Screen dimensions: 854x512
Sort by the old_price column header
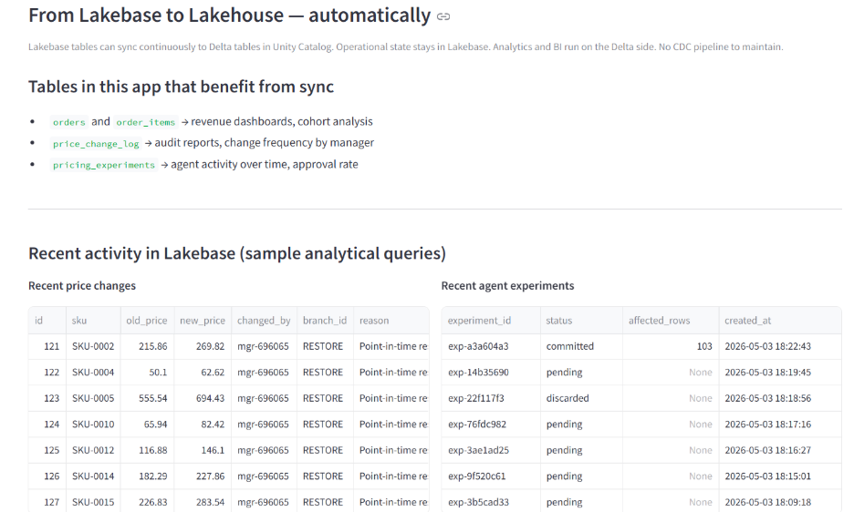pos(147,321)
